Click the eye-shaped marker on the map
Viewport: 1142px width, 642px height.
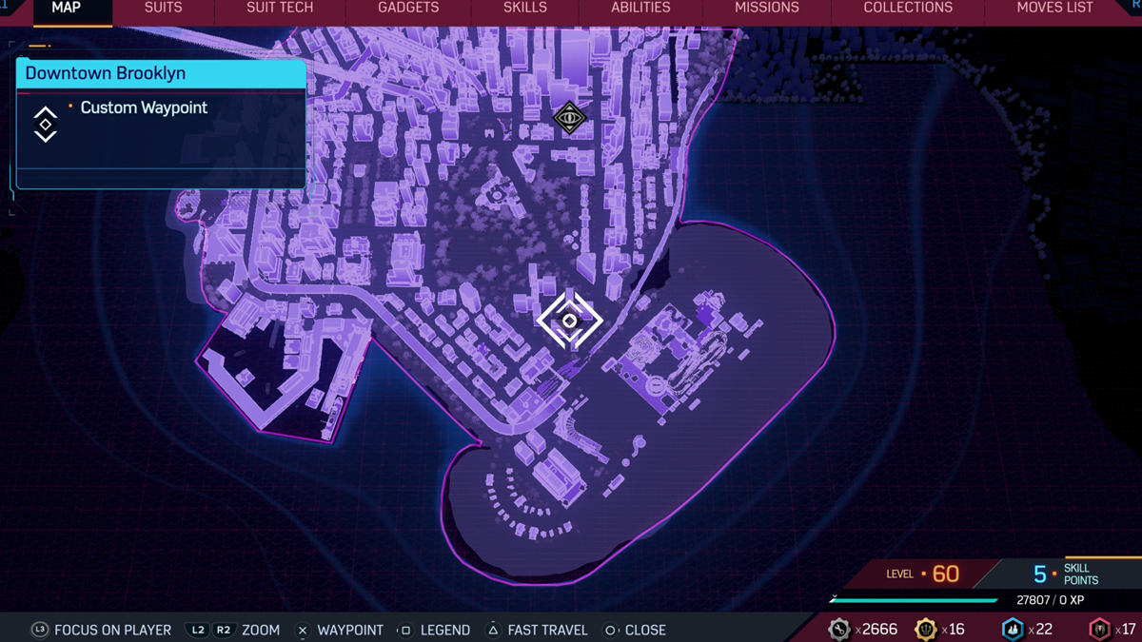pos(569,119)
